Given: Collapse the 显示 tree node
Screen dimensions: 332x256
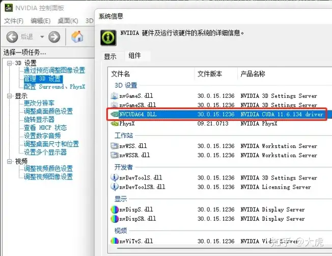Looking at the screenshot, I should [9, 96].
